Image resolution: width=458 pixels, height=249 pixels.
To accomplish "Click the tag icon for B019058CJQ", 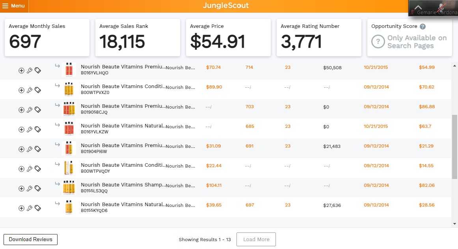I will click(x=38, y=110).
